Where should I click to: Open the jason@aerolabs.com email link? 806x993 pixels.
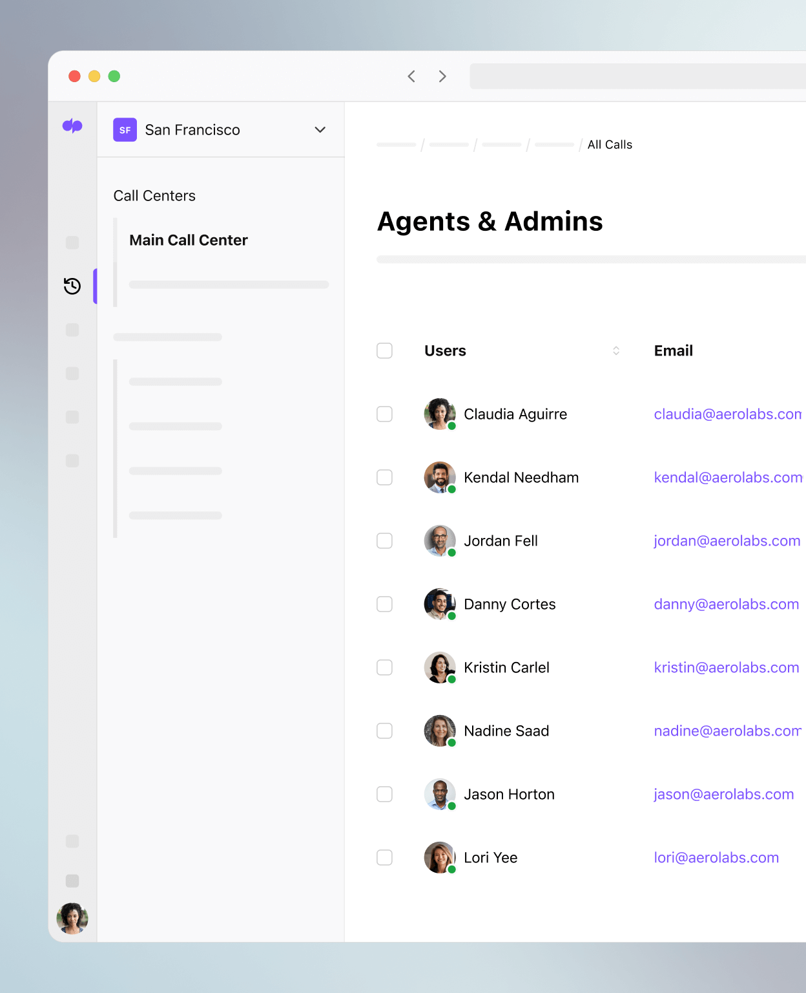coord(723,794)
